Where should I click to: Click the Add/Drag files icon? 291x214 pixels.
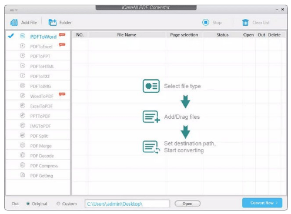pos(151,117)
